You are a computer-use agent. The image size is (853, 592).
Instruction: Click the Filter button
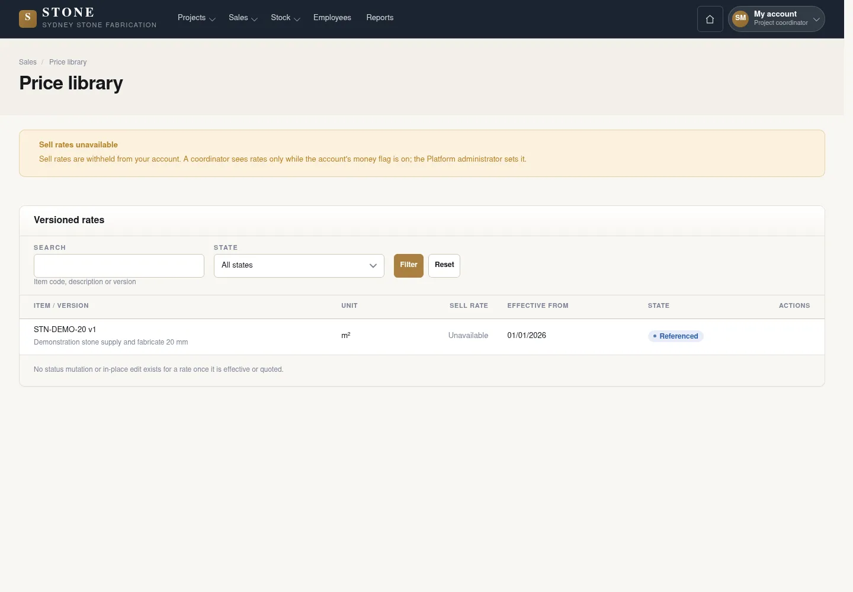pyautogui.click(x=409, y=266)
